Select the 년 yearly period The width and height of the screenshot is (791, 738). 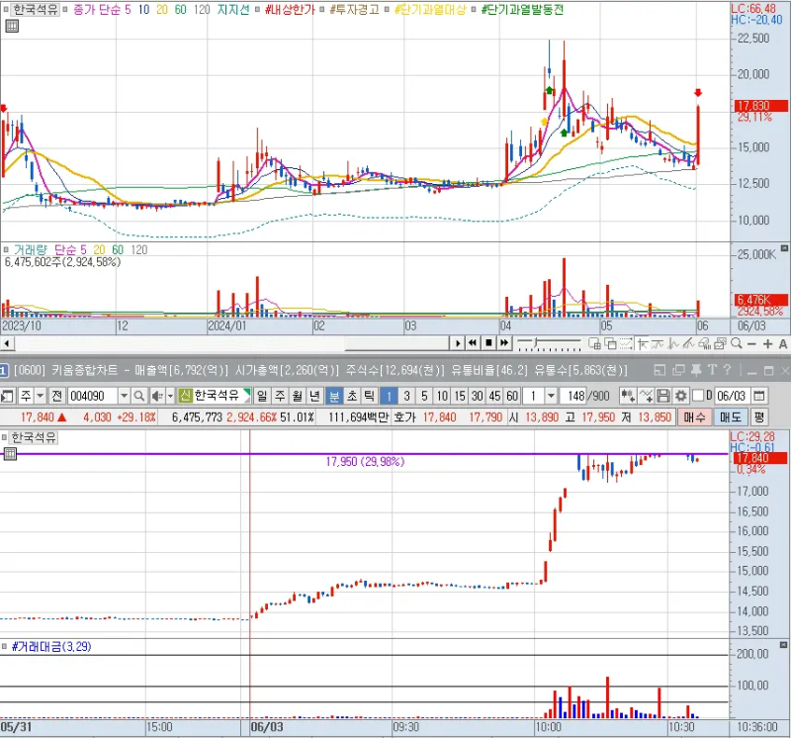314,396
